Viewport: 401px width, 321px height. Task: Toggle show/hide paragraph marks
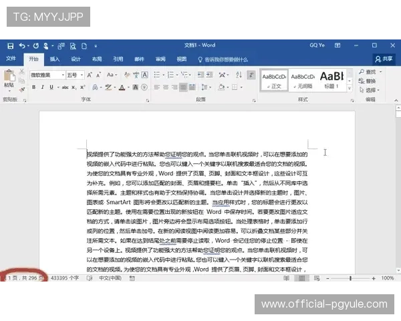(x=251, y=75)
